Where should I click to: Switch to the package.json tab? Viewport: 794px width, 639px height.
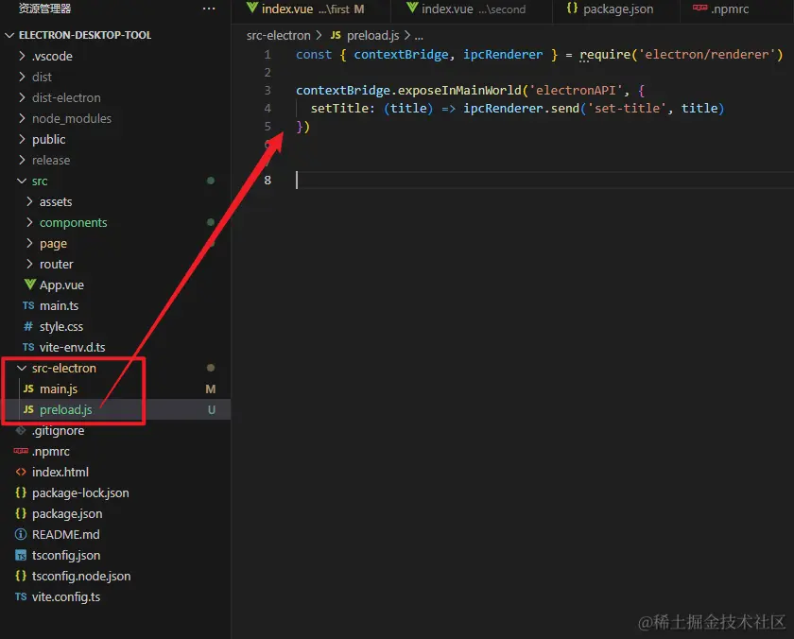pyautogui.click(x=615, y=9)
